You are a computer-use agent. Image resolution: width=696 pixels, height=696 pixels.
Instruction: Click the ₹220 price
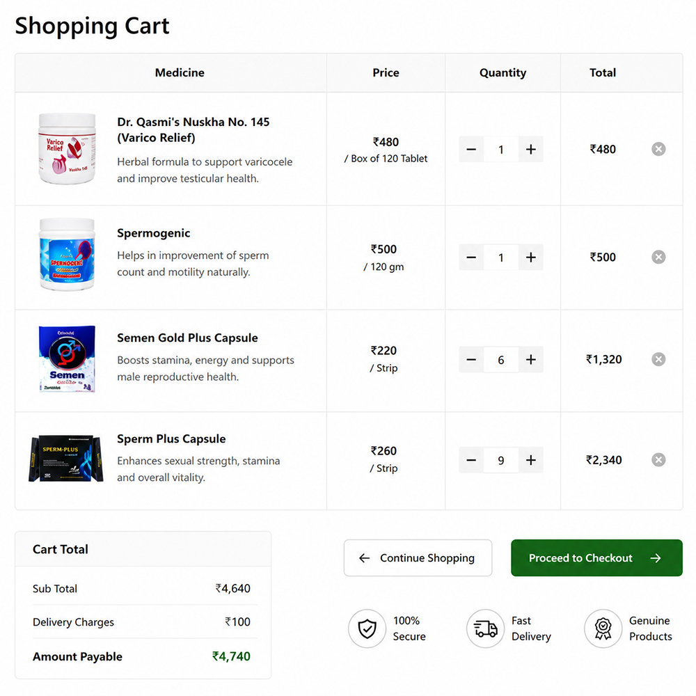tap(384, 351)
